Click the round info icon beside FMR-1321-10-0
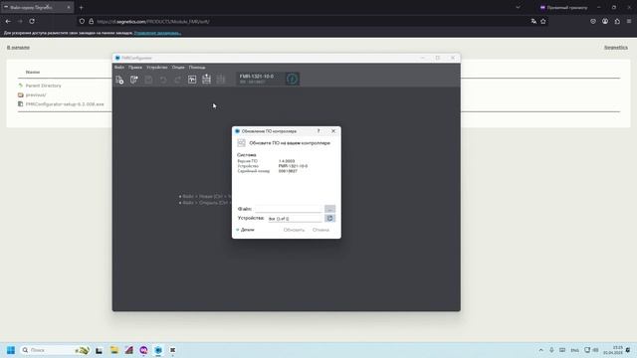 tap(292, 79)
